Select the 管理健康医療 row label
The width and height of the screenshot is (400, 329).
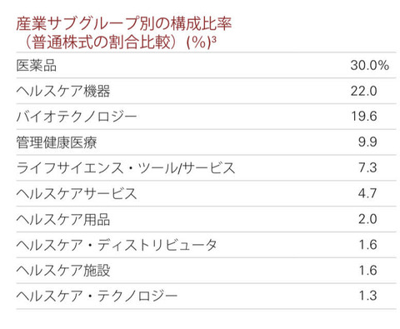(x=57, y=142)
